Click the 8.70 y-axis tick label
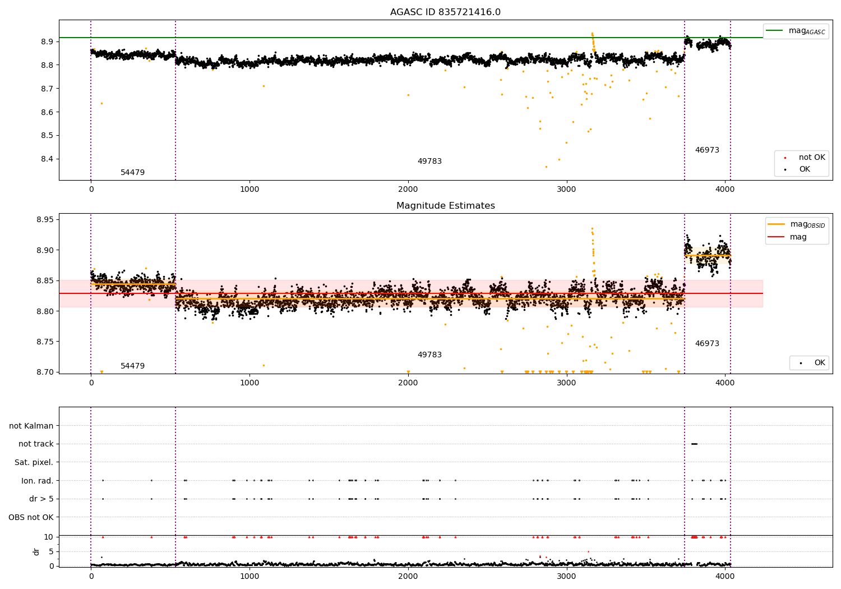Viewport: 841px width, 589px height. [44, 372]
